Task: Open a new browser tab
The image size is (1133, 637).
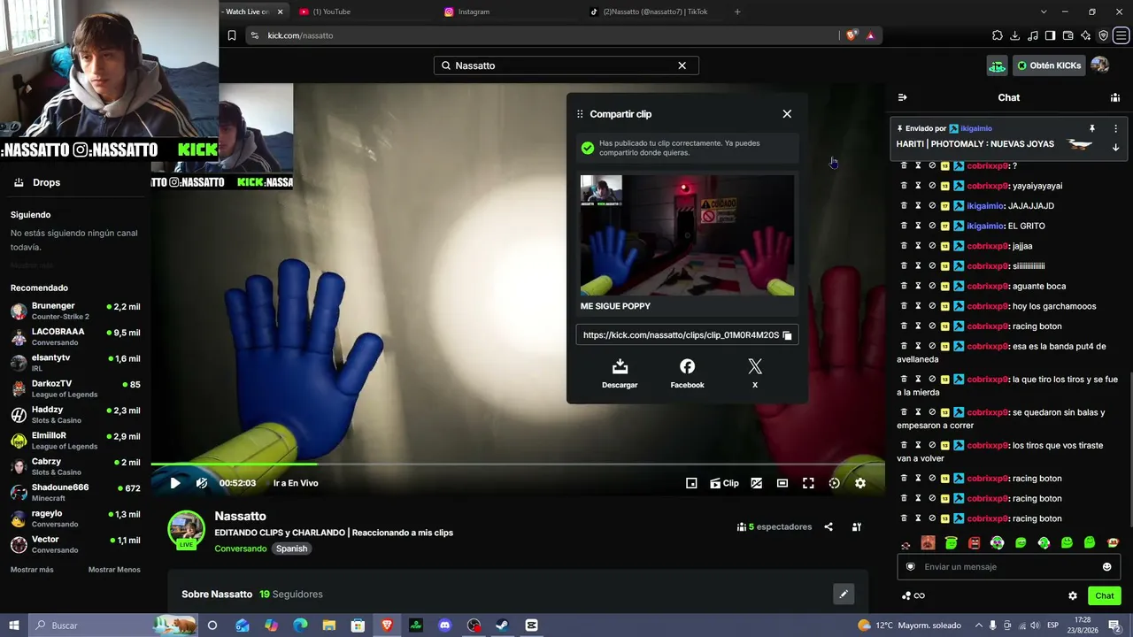Action: (737, 12)
